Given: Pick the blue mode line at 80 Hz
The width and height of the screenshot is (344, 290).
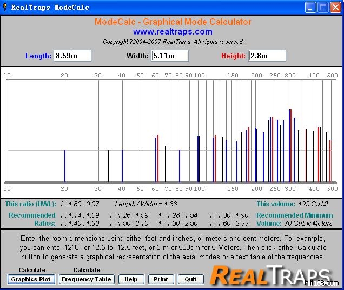Looking at the screenshot, I should pos(180,166).
